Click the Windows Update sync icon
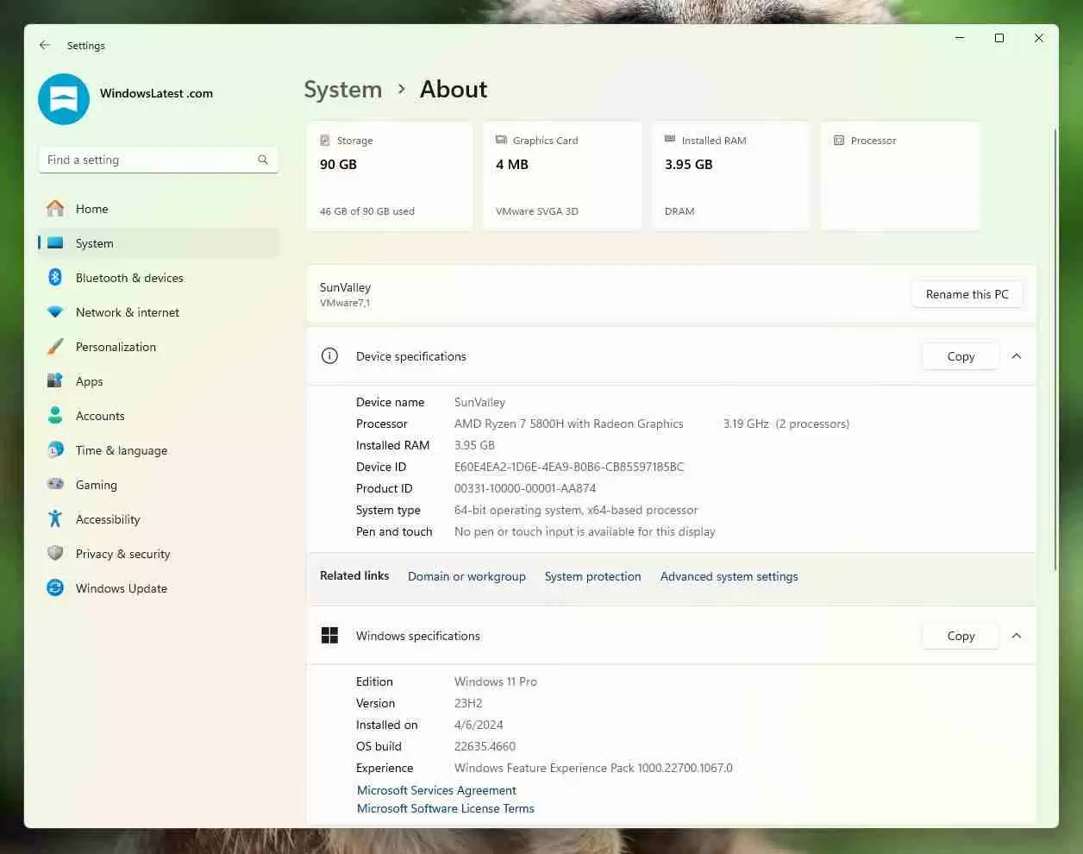1083x854 pixels. (55, 588)
